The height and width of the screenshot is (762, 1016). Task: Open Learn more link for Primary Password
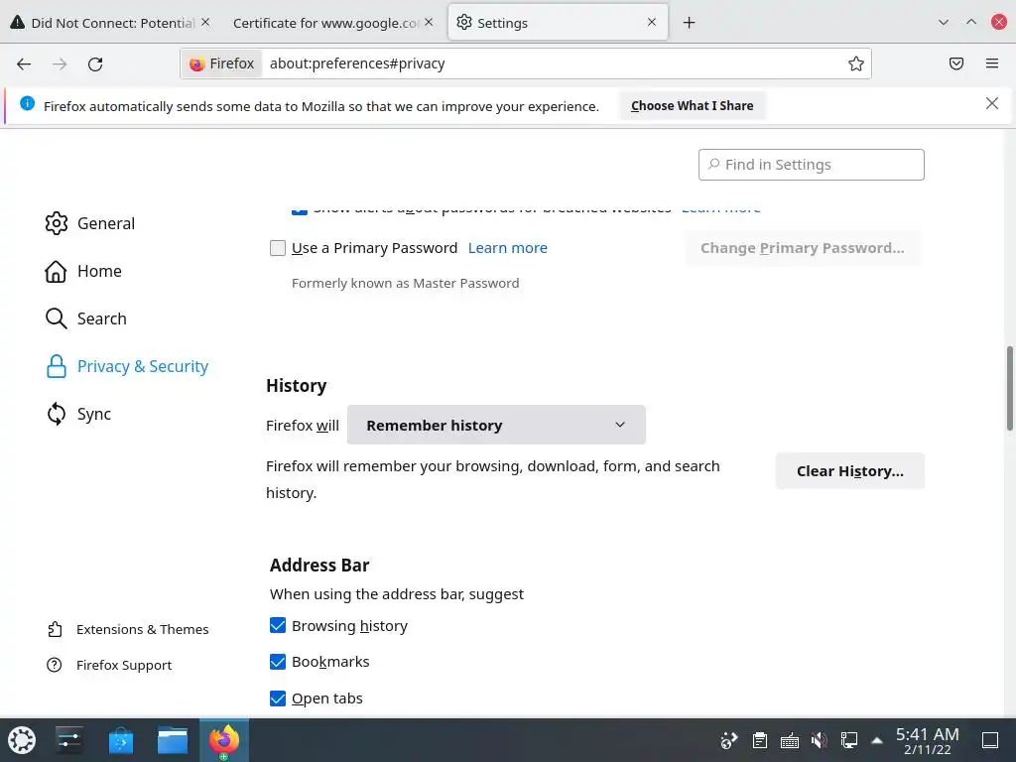tap(507, 248)
